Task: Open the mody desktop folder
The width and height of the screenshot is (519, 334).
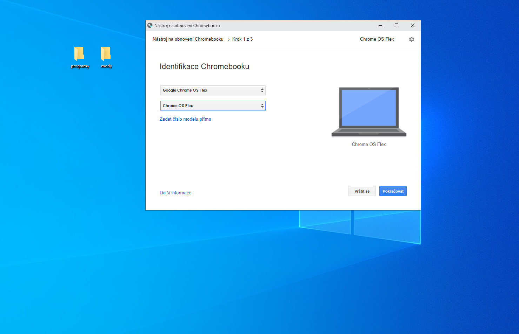Action: point(106,58)
